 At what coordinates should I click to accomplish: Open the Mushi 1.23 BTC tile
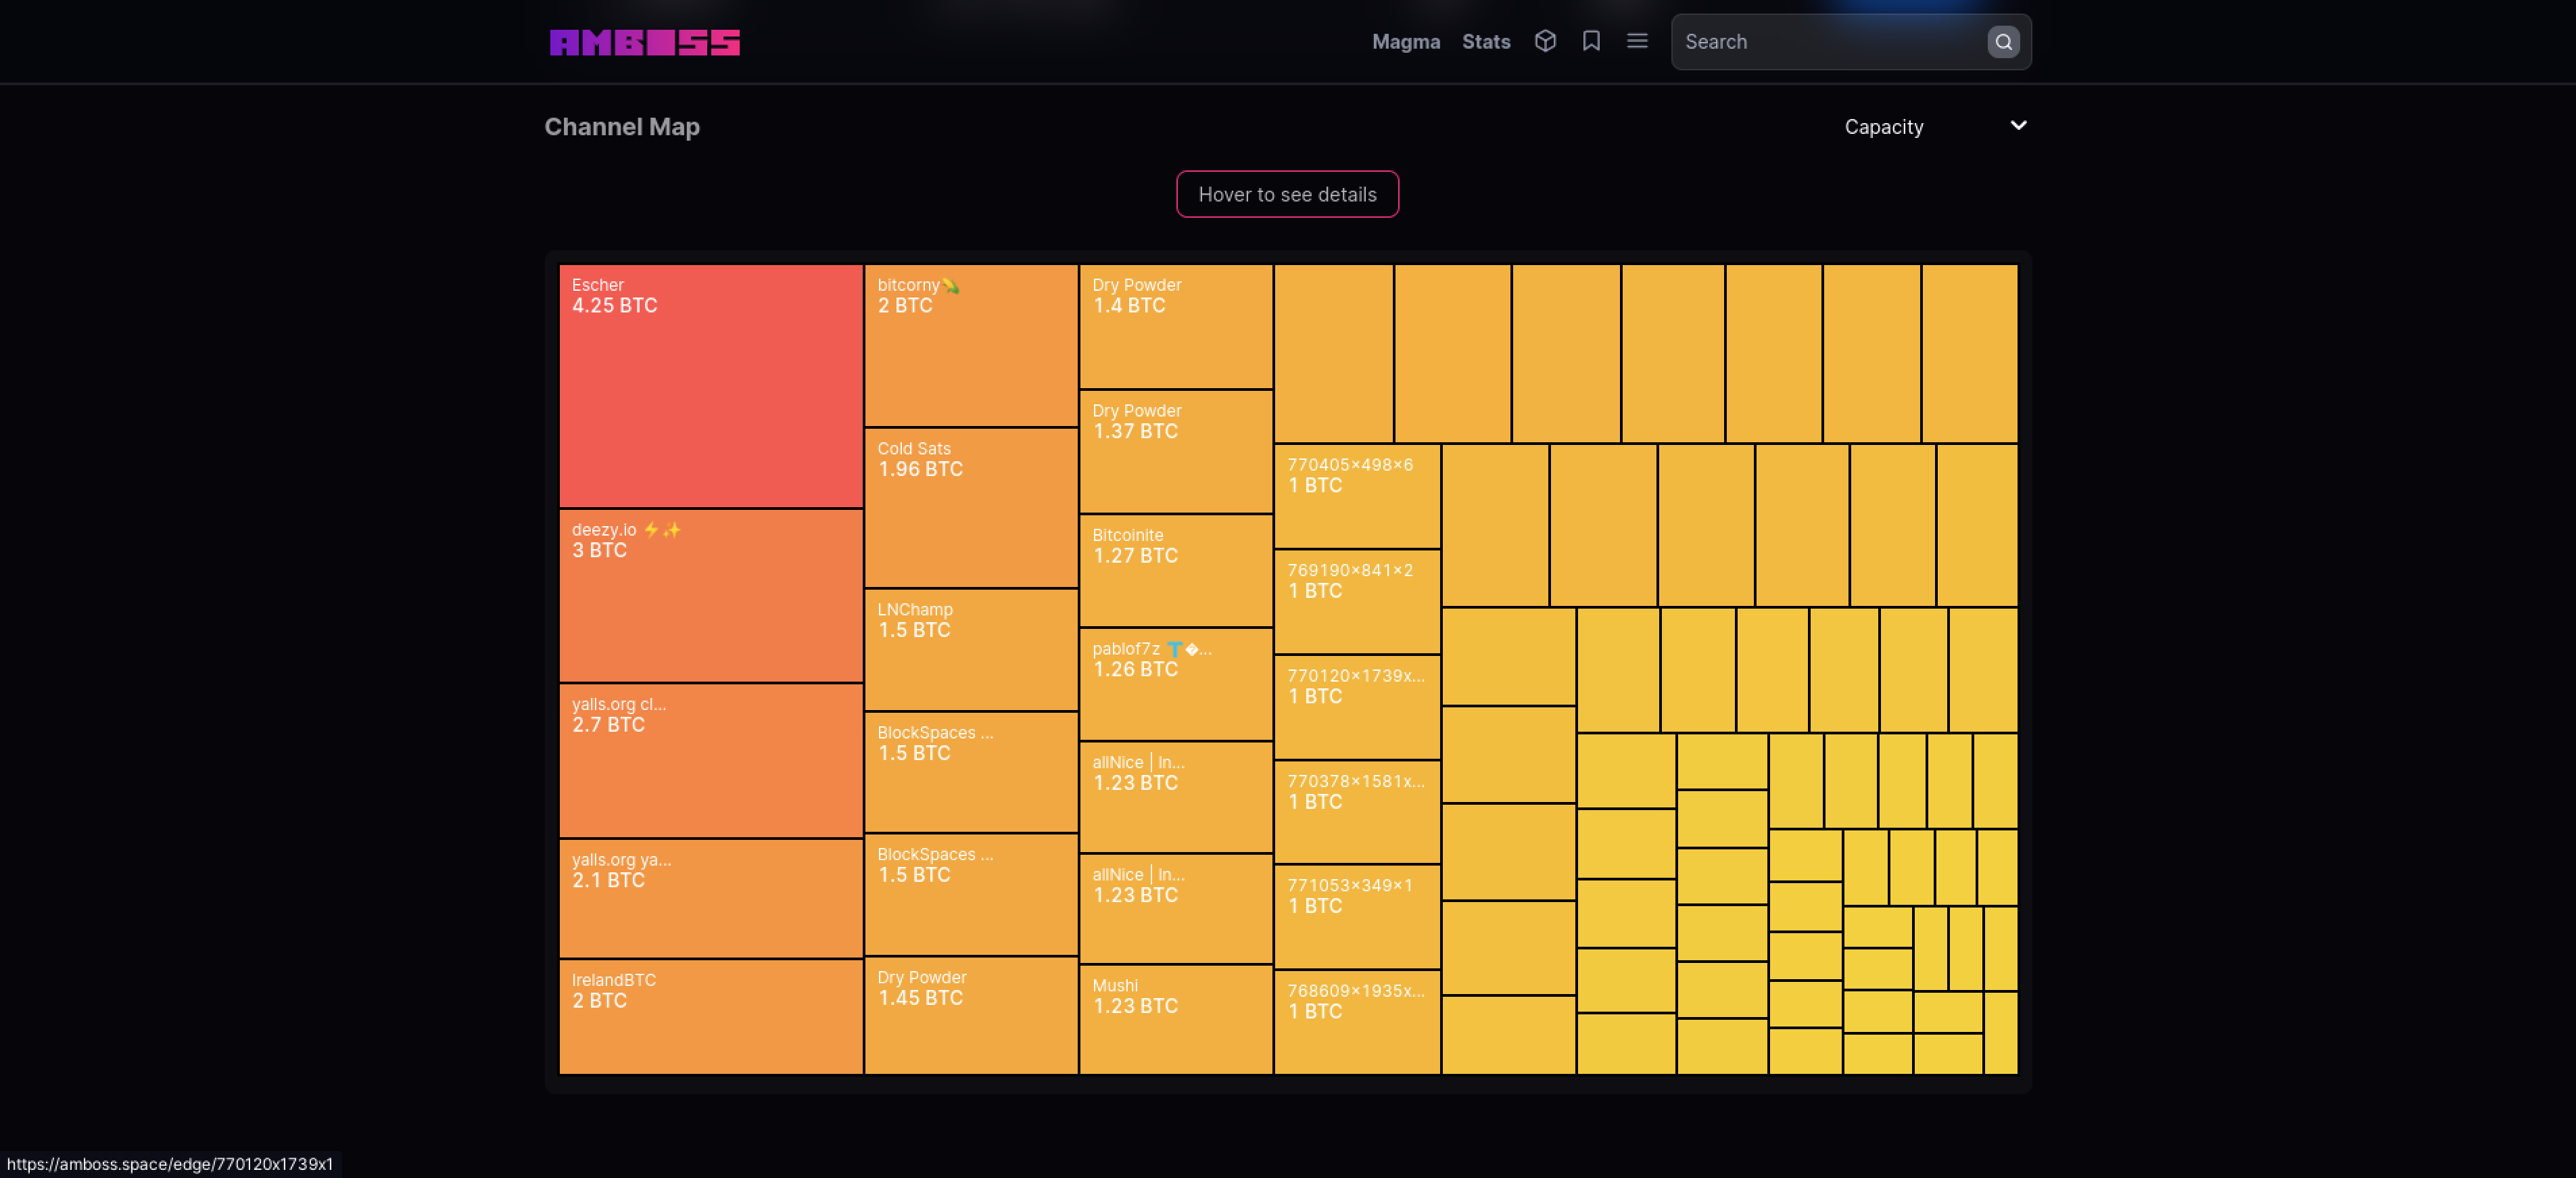point(1175,1019)
